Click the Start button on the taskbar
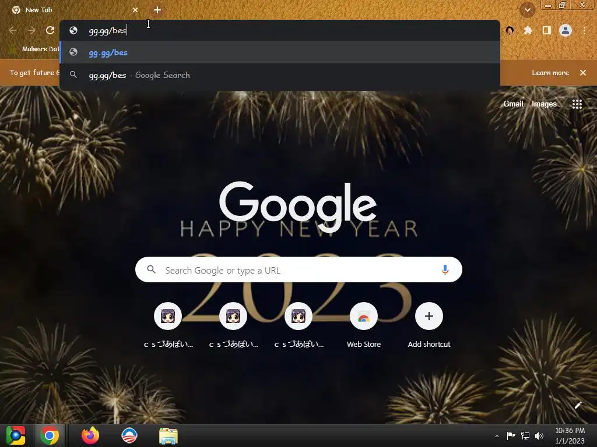This screenshot has width=597, height=447. point(16,435)
